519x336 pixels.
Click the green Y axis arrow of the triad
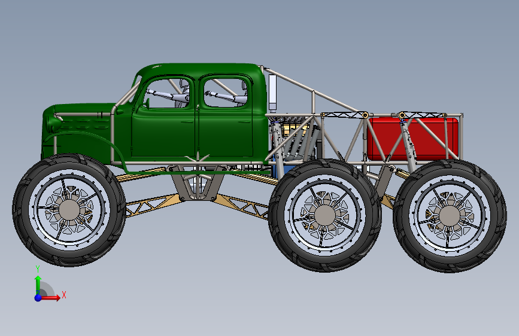point(38,284)
